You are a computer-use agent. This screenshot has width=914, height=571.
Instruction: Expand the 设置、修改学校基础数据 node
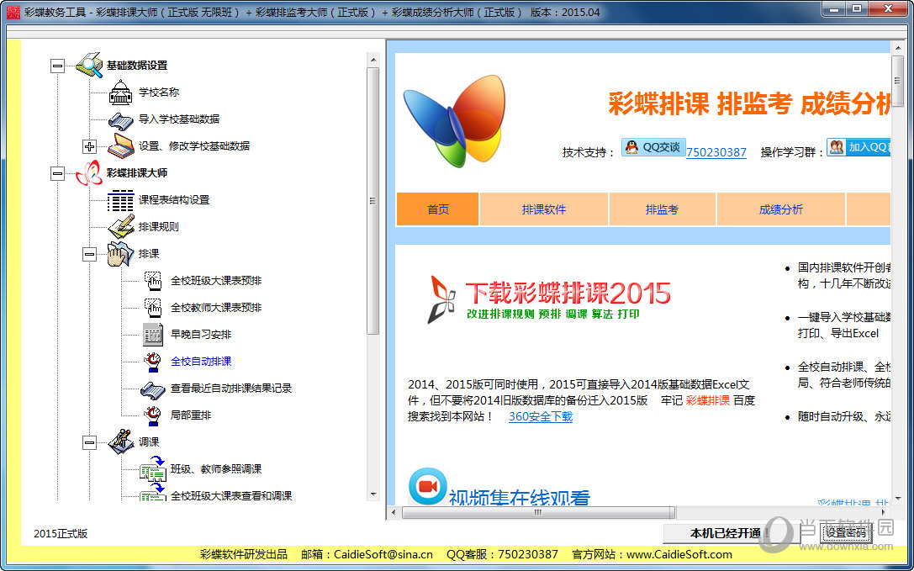point(89,146)
